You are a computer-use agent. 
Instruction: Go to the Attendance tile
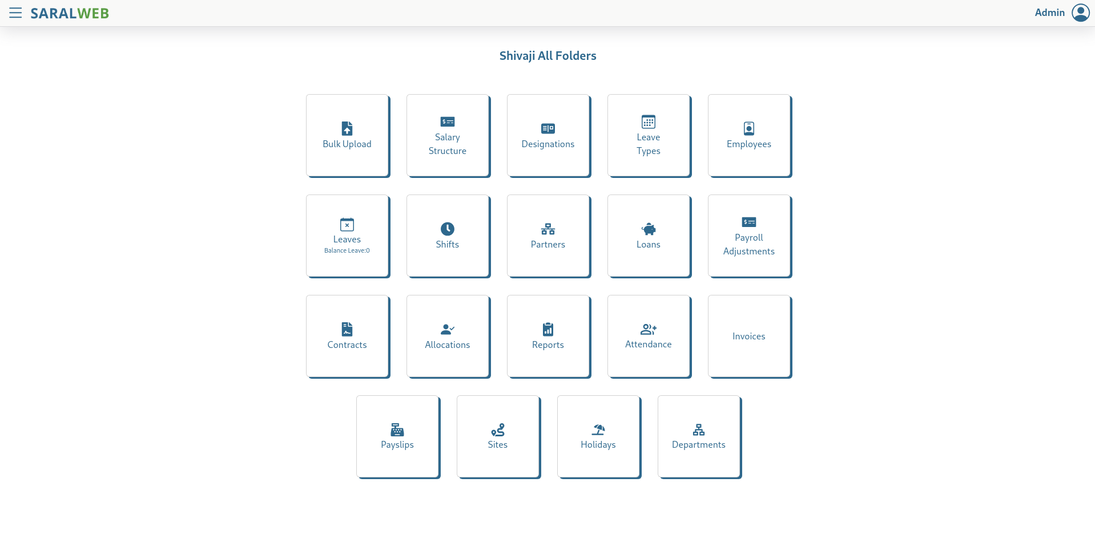[649, 337]
